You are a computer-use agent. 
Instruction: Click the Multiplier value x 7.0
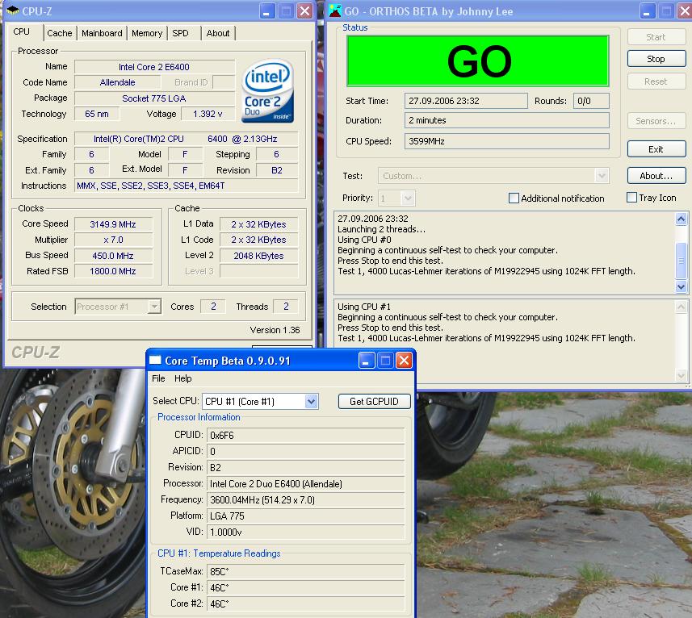[113, 240]
